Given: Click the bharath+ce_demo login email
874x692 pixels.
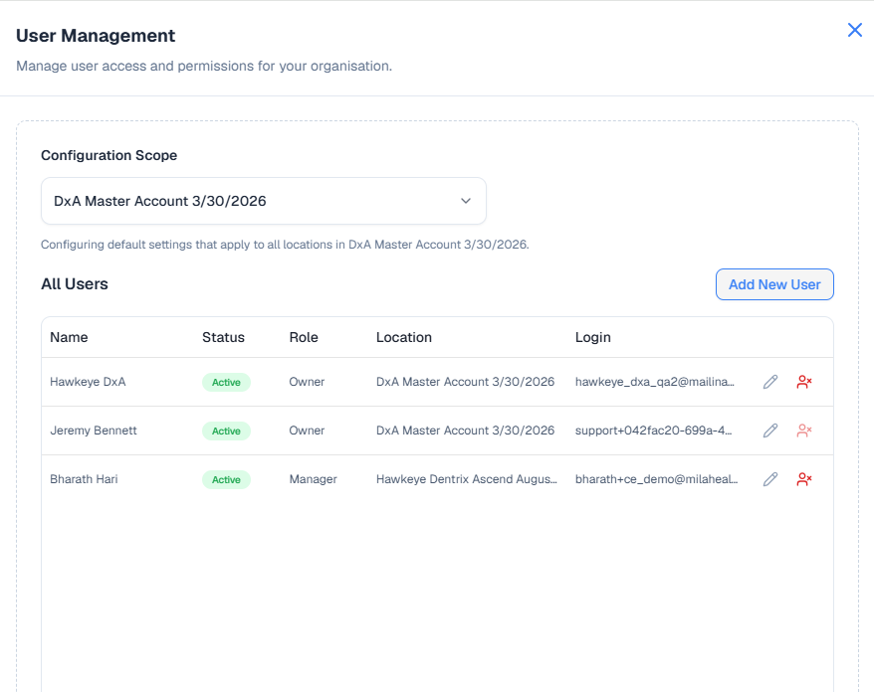Looking at the screenshot, I should pyautogui.click(x=656, y=479).
